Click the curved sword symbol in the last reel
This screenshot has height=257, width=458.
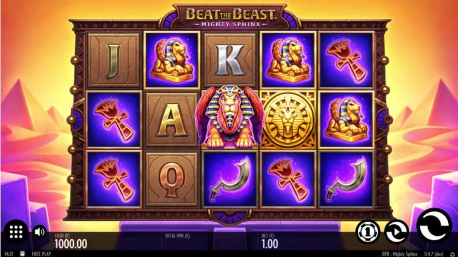click(346, 179)
